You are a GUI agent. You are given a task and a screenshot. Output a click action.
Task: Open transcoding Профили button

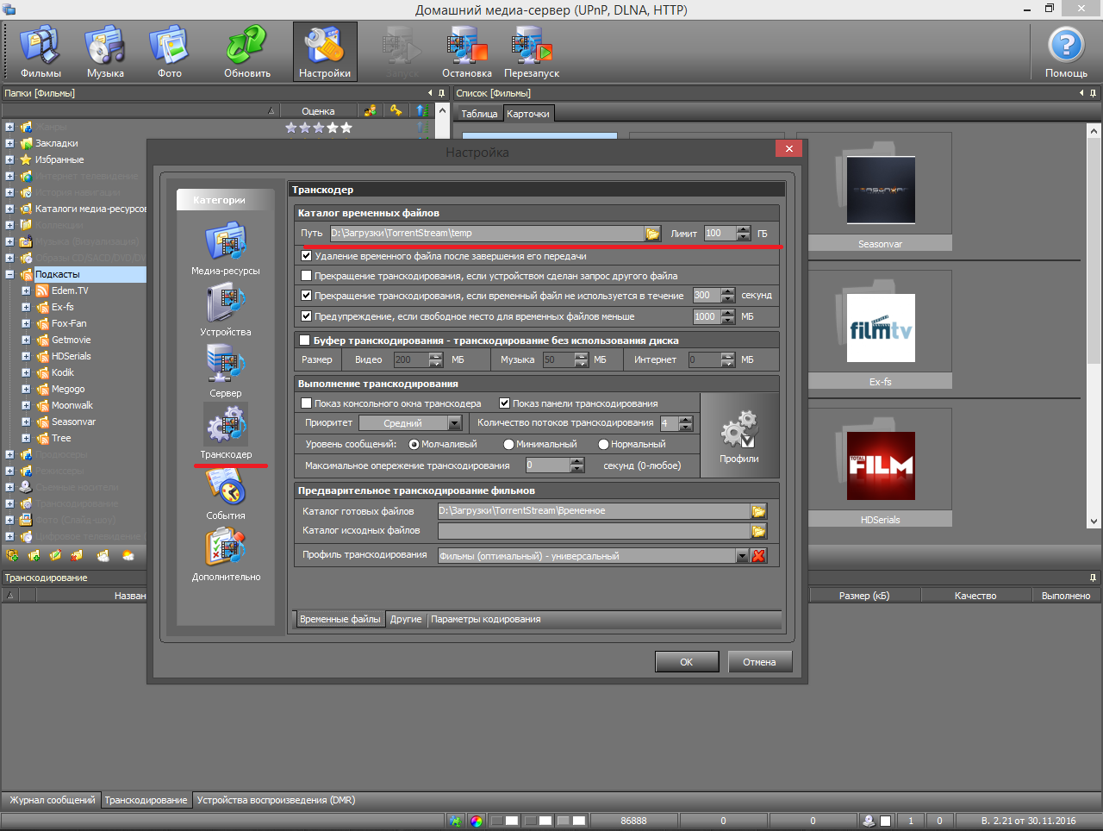click(739, 436)
